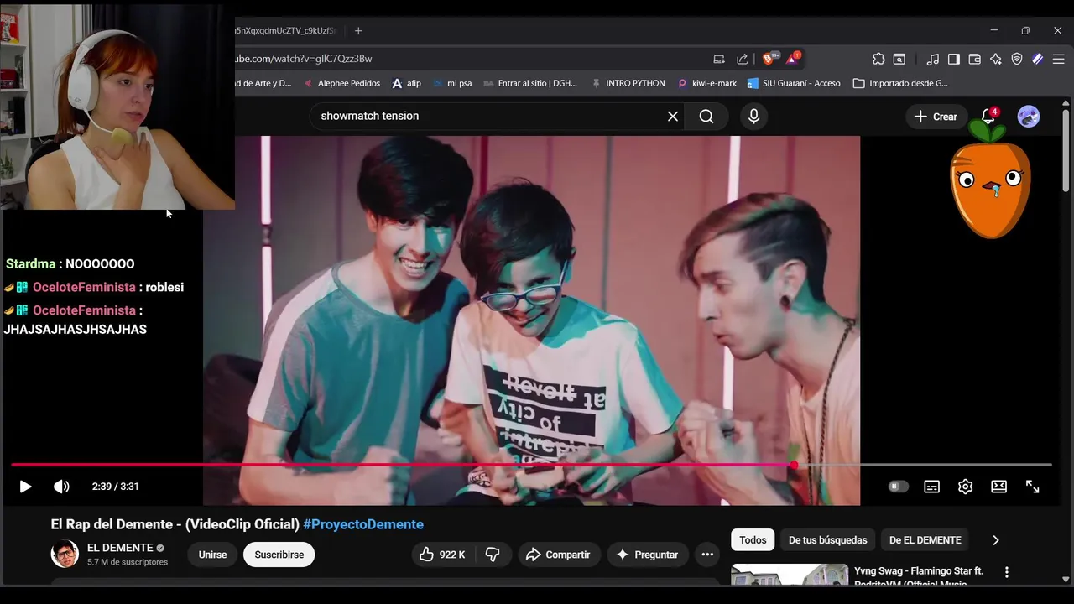Viewport: 1074px width, 604px height.
Task: Toggle the autoplay switch in the player
Action: click(x=898, y=487)
